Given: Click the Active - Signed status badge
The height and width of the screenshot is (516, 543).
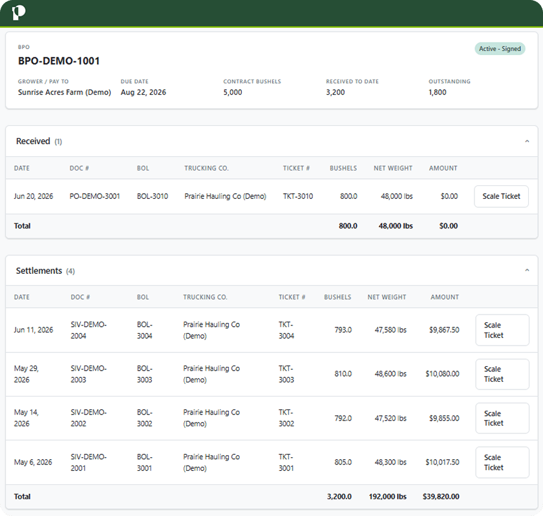Looking at the screenshot, I should [500, 49].
